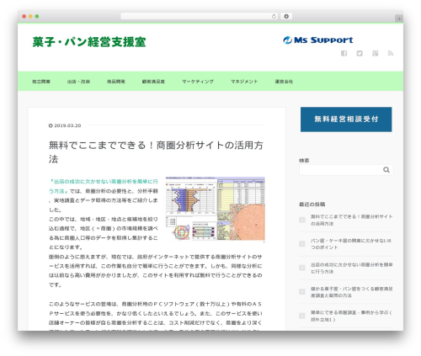
Task: Click the 検索 label above search box
Action: pos(304,160)
